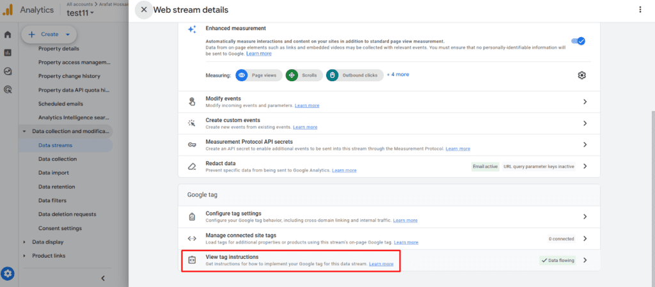
Task: Collapse Data collection and modification section
Action: [24, 132]
